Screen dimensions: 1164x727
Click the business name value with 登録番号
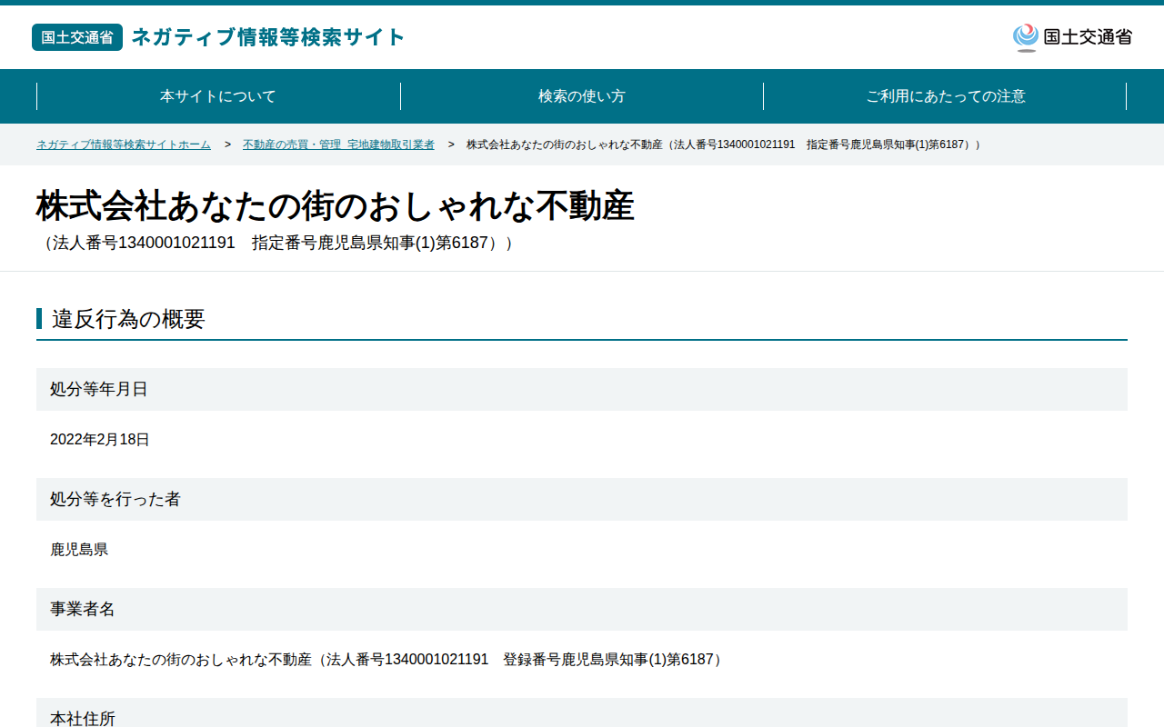(x=387, y=660)
